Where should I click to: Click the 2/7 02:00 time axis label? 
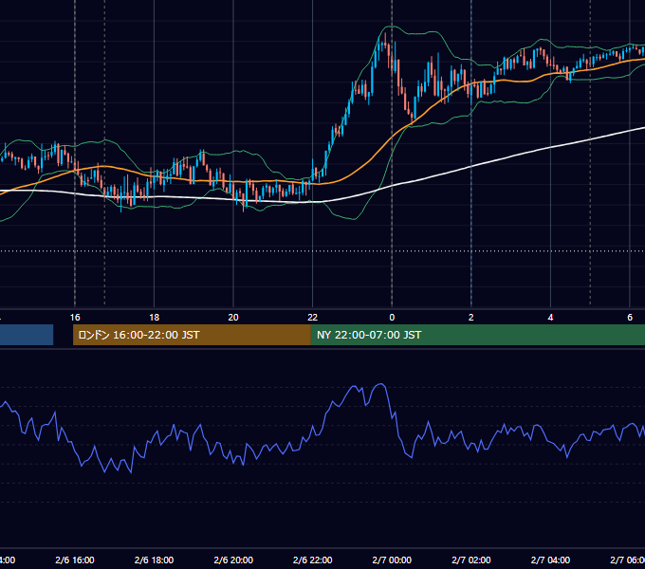(471, 560)
